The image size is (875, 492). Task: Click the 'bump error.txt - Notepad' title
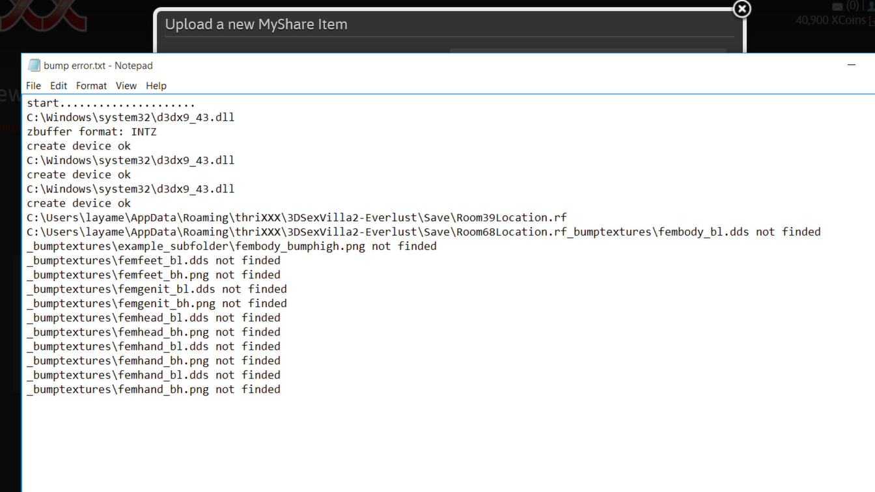coord(98,66)
